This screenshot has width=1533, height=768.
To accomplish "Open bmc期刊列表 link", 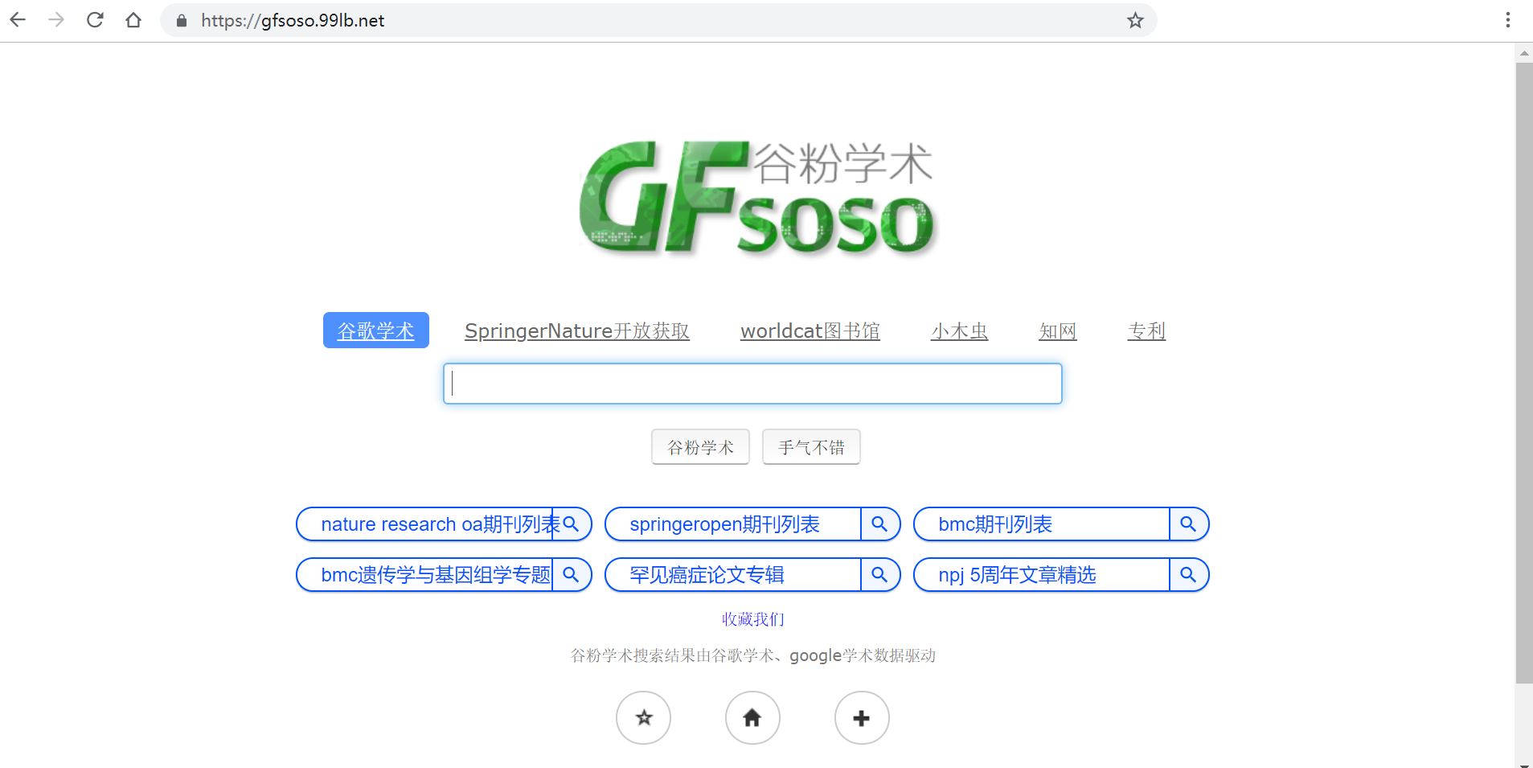I will pos(995,524).
